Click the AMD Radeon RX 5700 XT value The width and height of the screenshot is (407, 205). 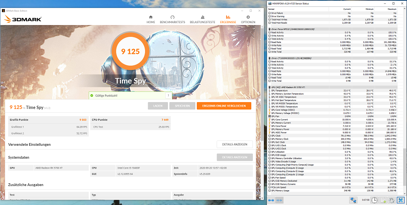click(49, 168)
